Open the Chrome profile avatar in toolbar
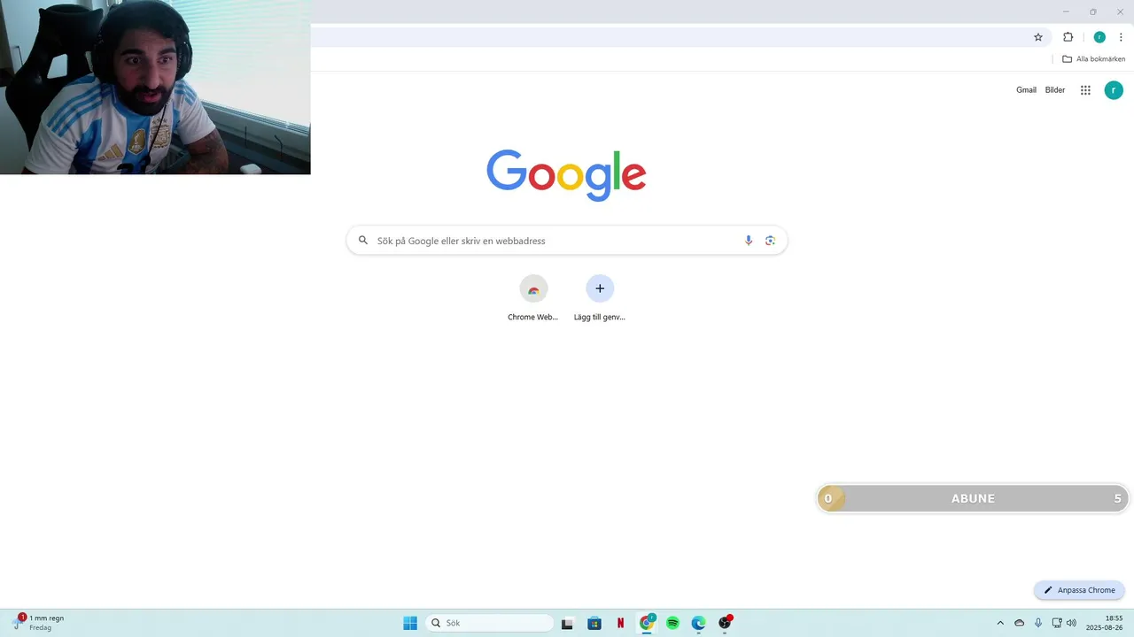 tap(1099, 37)
